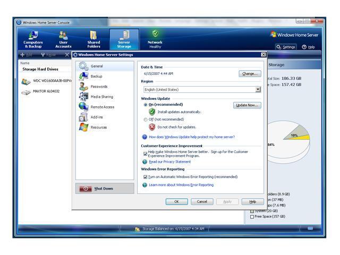Image resolution: width=340 pixels, height=255 pixels.
Task: Open the User Accounts tab icon
Action: tap(63, 35)
